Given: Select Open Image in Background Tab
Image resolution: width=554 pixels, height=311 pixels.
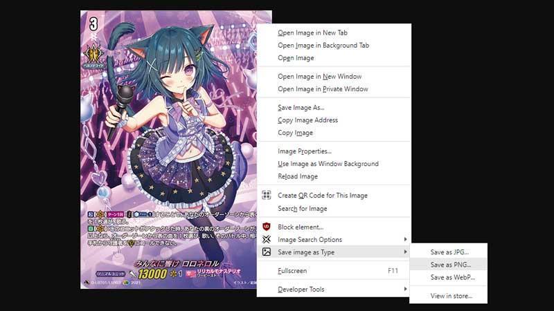Looking at the screenshot, I should coord(334,46).
